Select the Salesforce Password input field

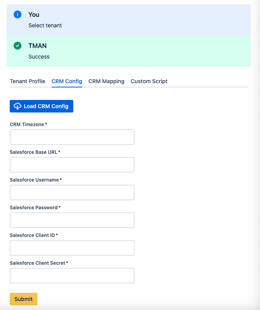coord(72,220)
